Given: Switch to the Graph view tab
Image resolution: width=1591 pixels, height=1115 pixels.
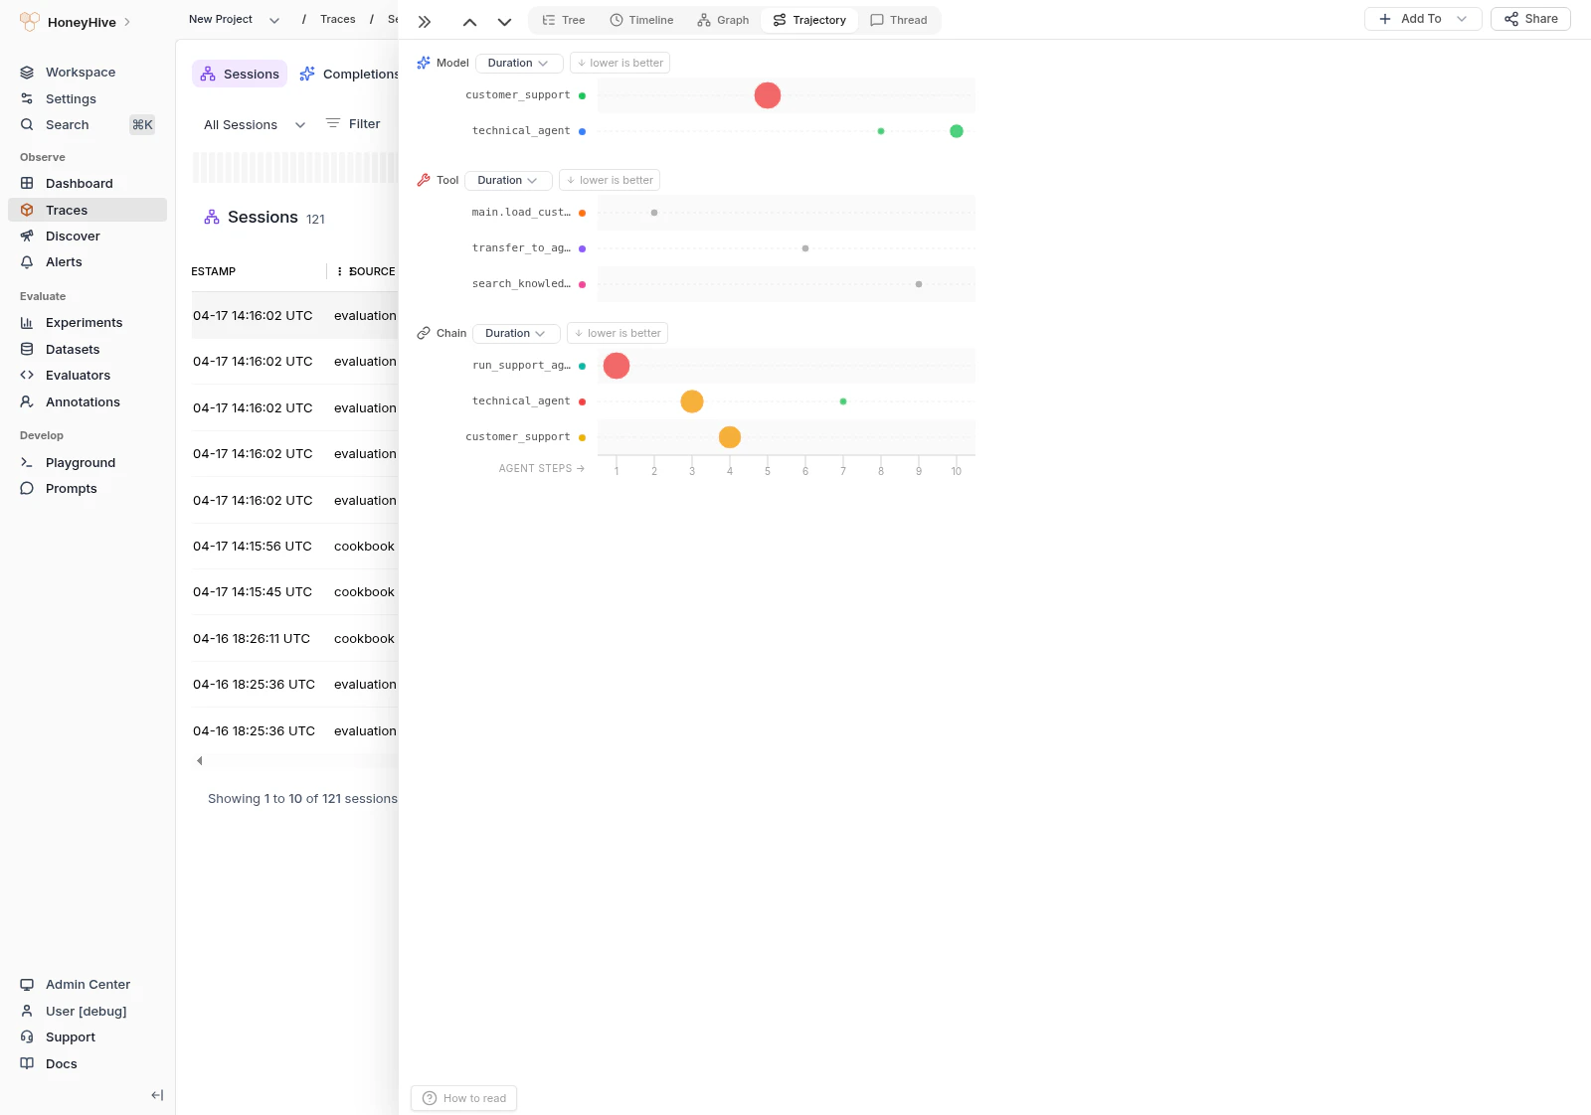Looking at the screenshot, I should click(723, 20).
